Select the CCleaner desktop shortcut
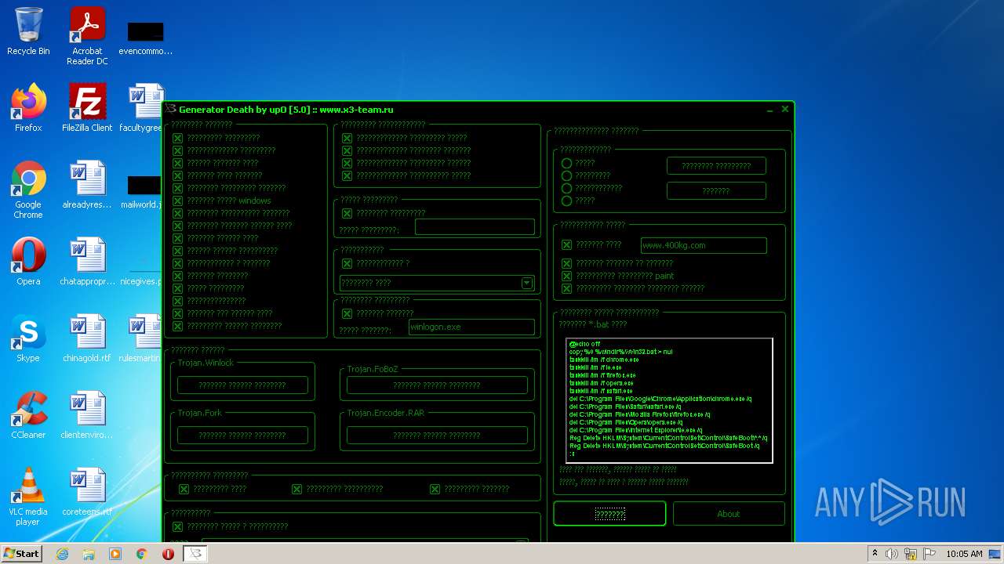 coord(28,415)
